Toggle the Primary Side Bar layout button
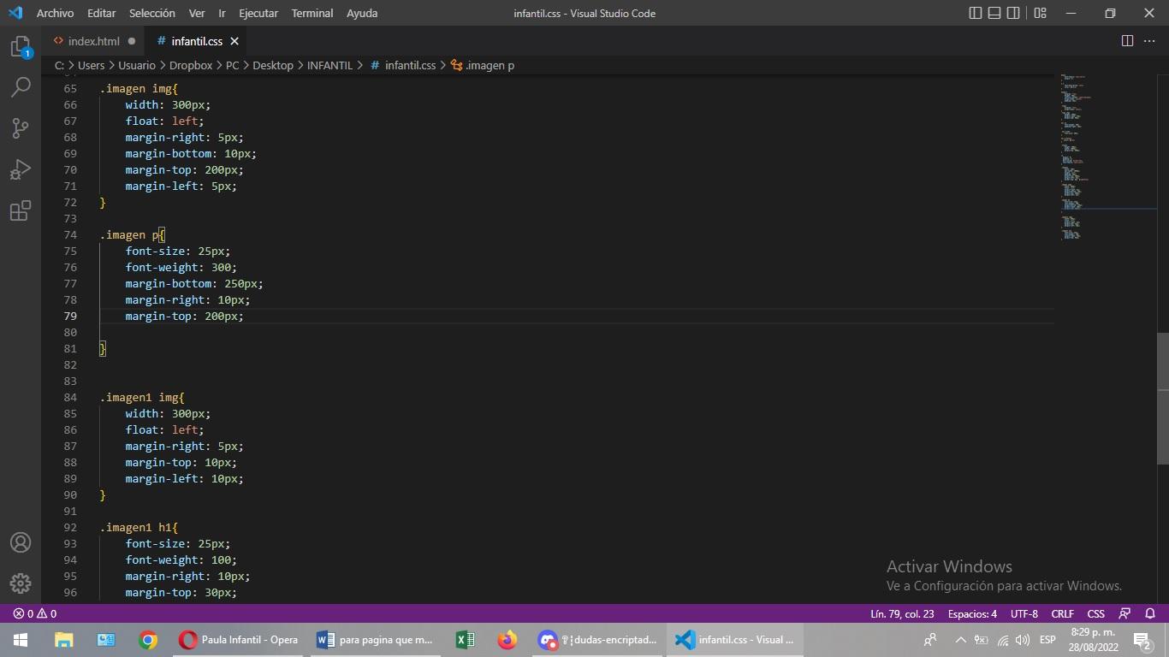This screenshot has width=1169, height=657. [976, 13]
